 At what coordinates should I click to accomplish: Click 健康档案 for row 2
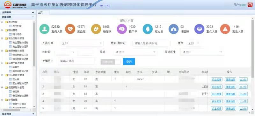point(230,87)
